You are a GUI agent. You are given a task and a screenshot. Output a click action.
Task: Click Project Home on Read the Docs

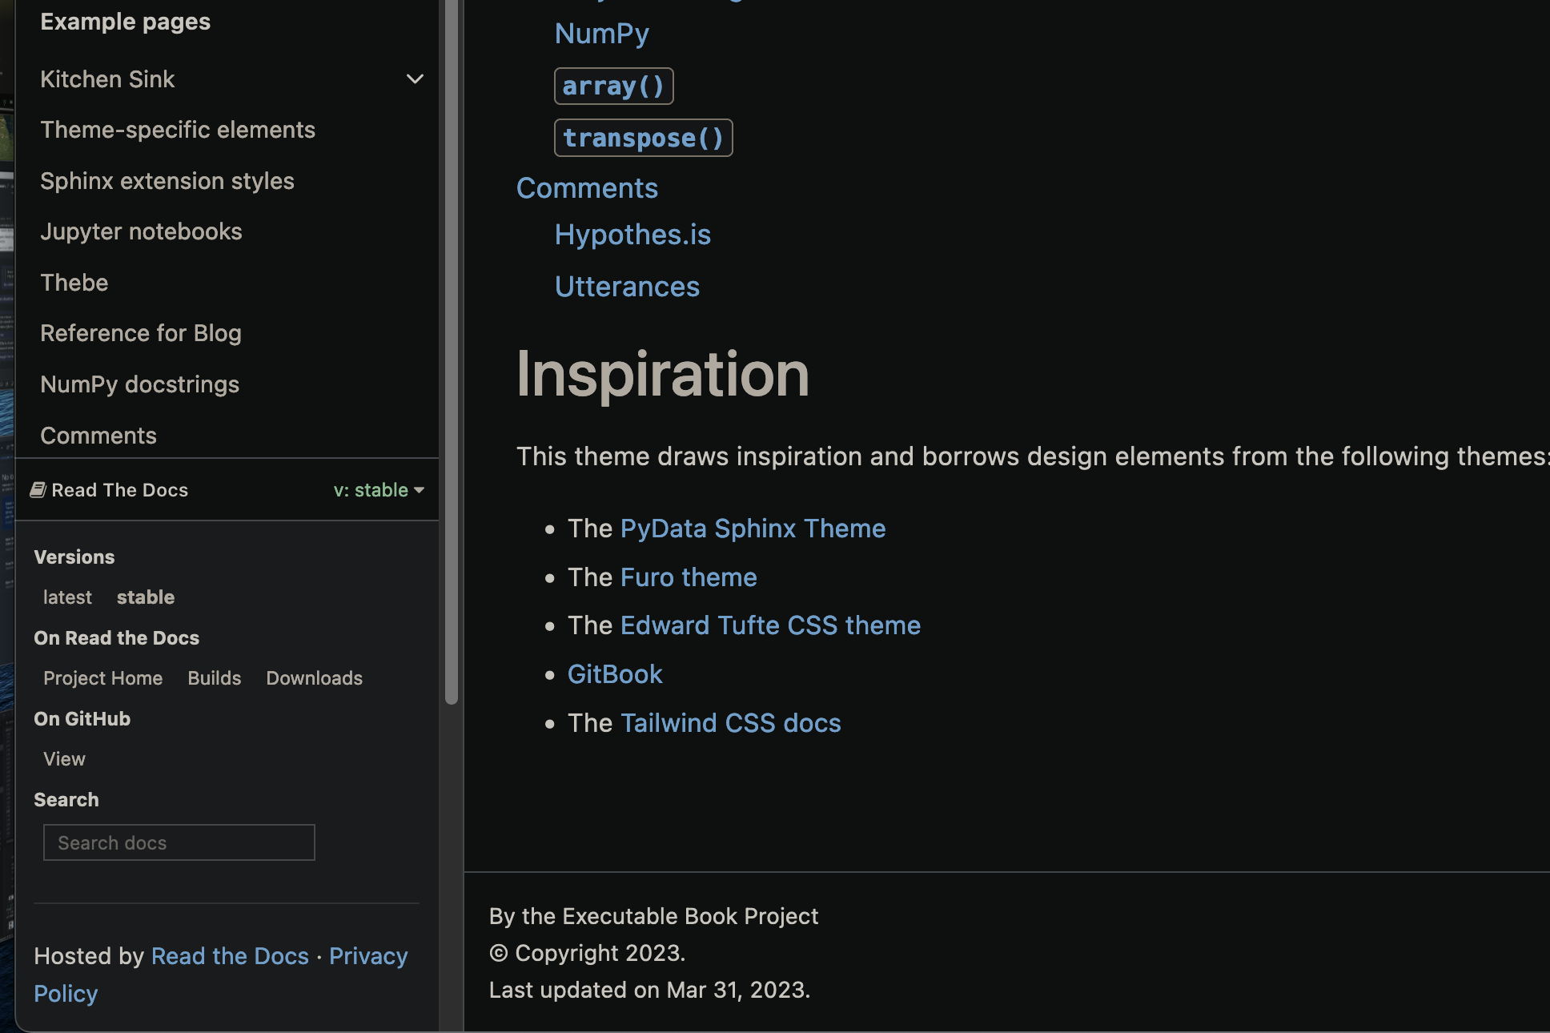102,677
